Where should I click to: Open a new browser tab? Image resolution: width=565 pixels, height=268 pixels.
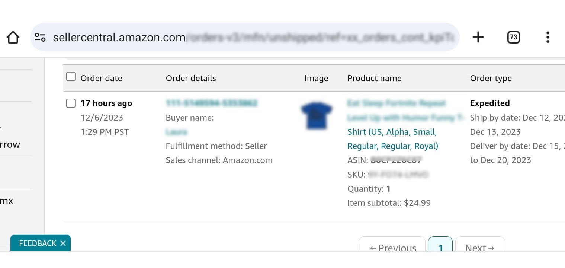coord(478,37)
